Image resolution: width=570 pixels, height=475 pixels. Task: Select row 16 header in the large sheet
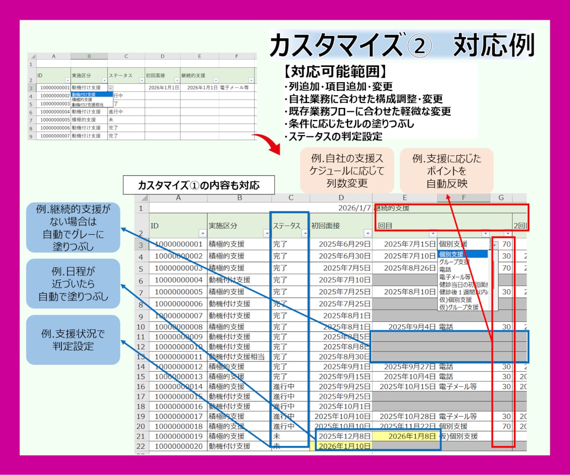[x=142, y=387]
